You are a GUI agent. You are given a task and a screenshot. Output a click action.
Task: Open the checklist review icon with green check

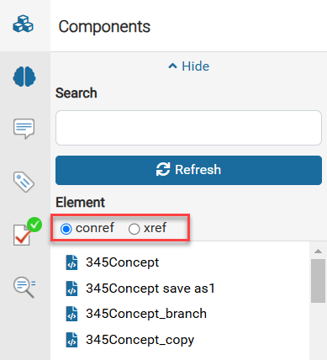pyautogui.click(x=27, y=231)
